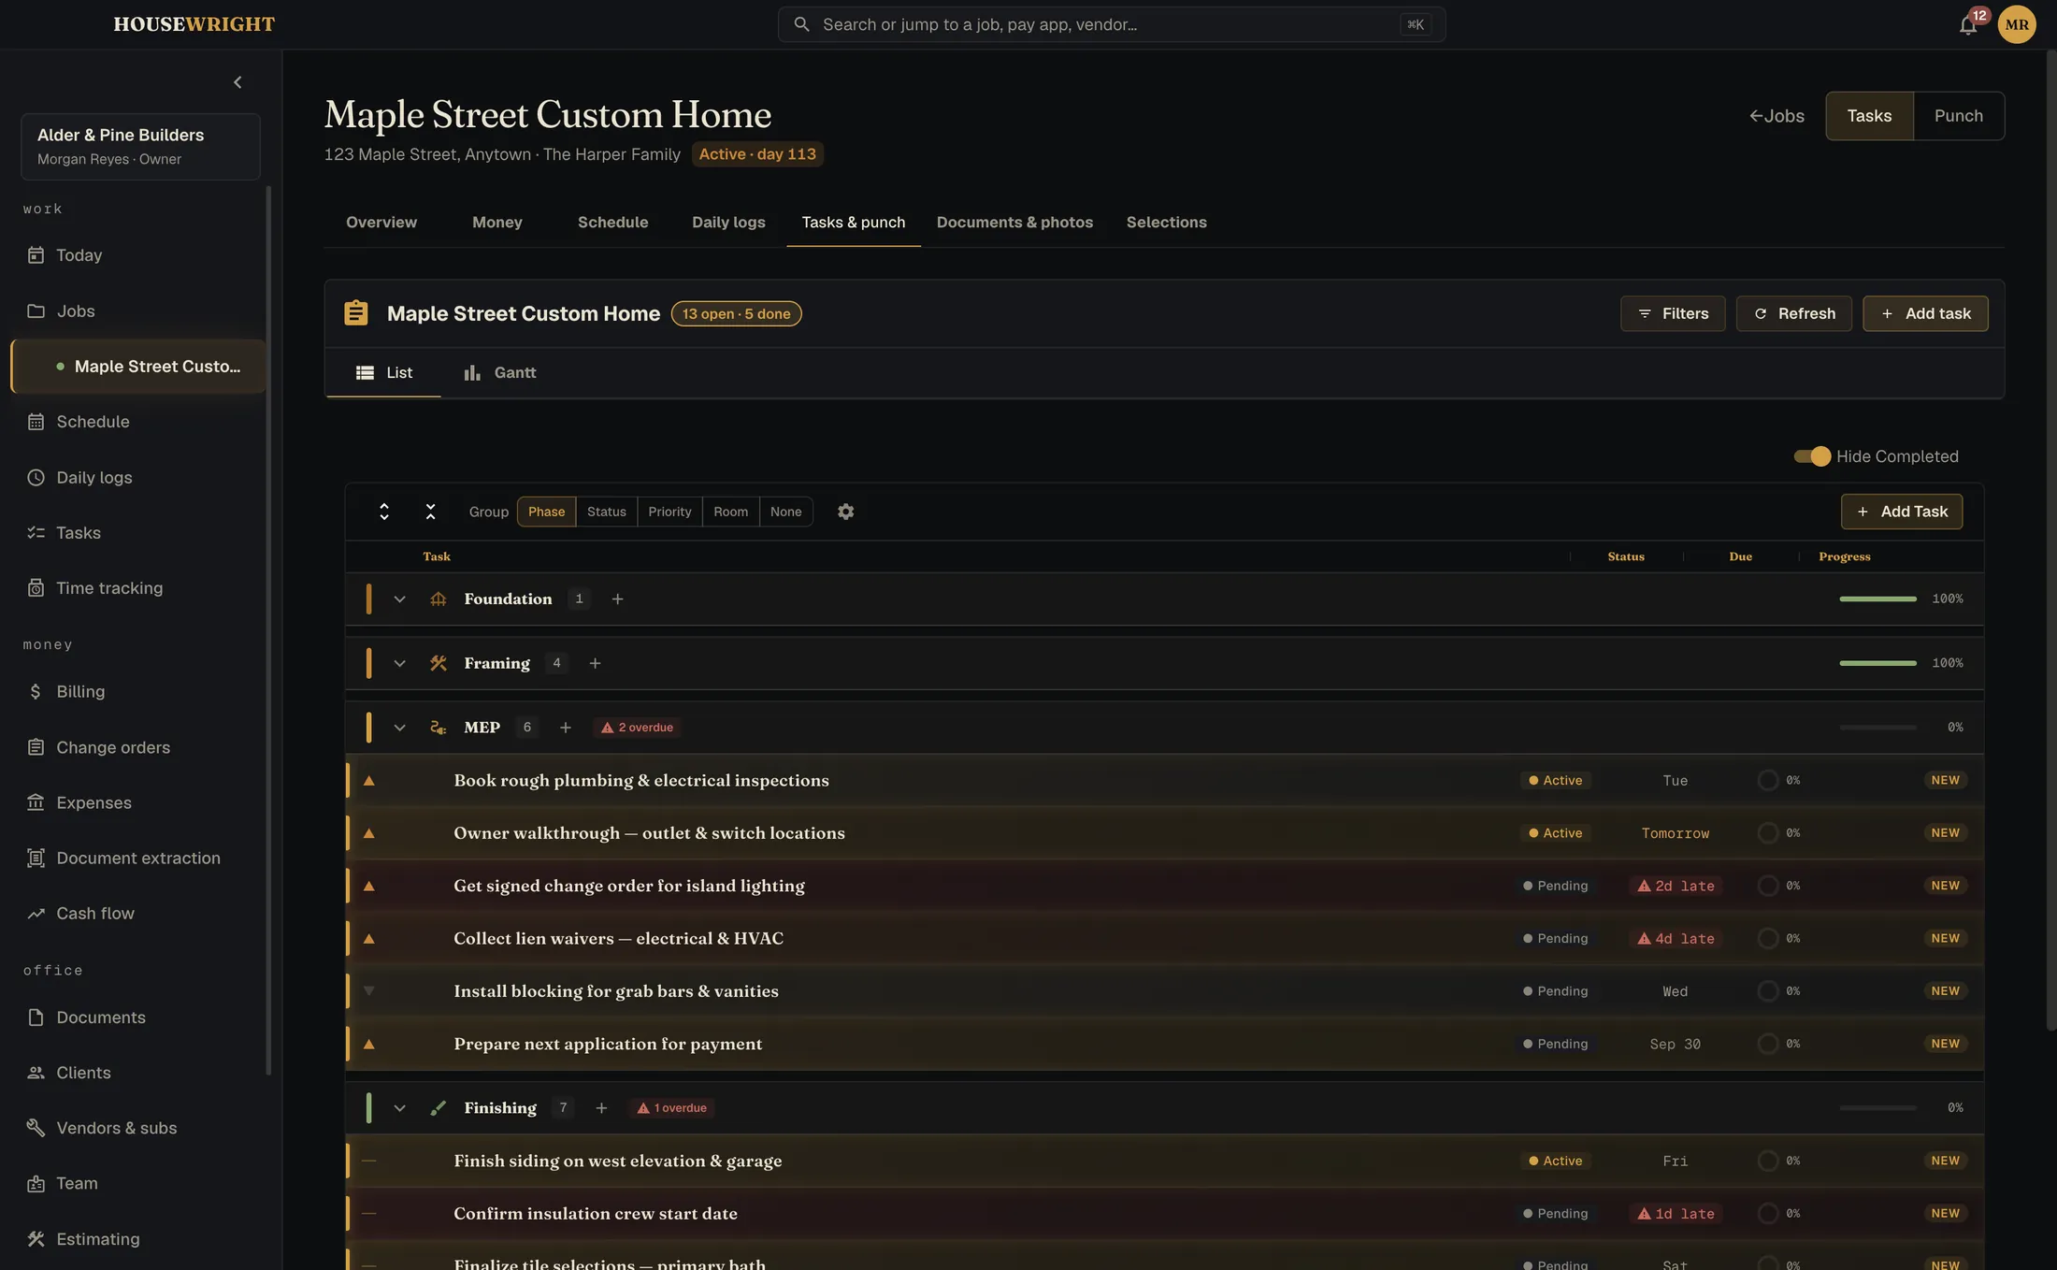This screenshot has height=1270, width=2057.
Task: Switch to the Money tab
Action: 496,223
